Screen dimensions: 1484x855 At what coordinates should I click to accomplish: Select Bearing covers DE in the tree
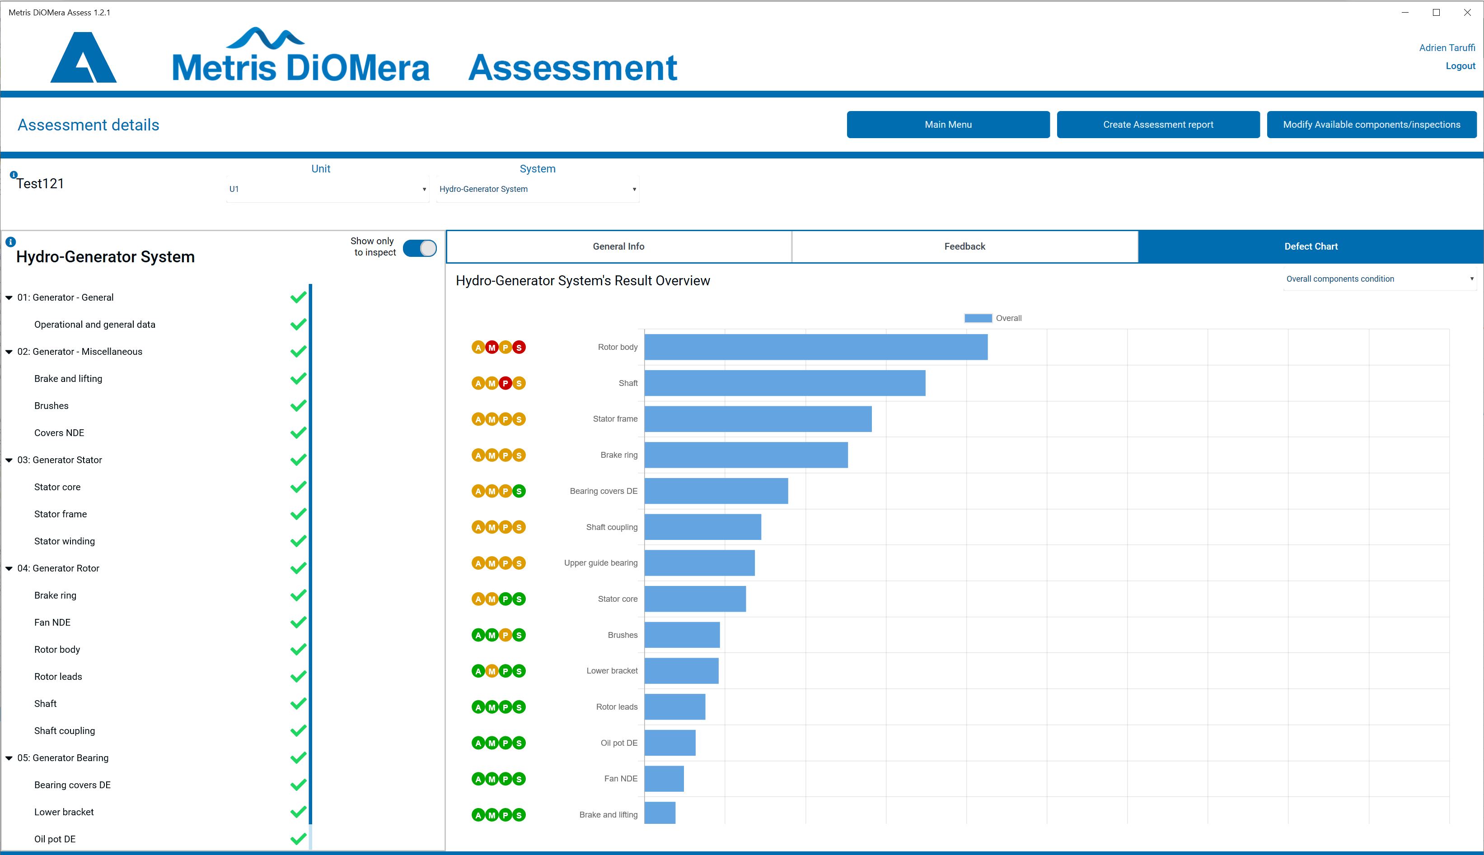(x=72, y=785)
